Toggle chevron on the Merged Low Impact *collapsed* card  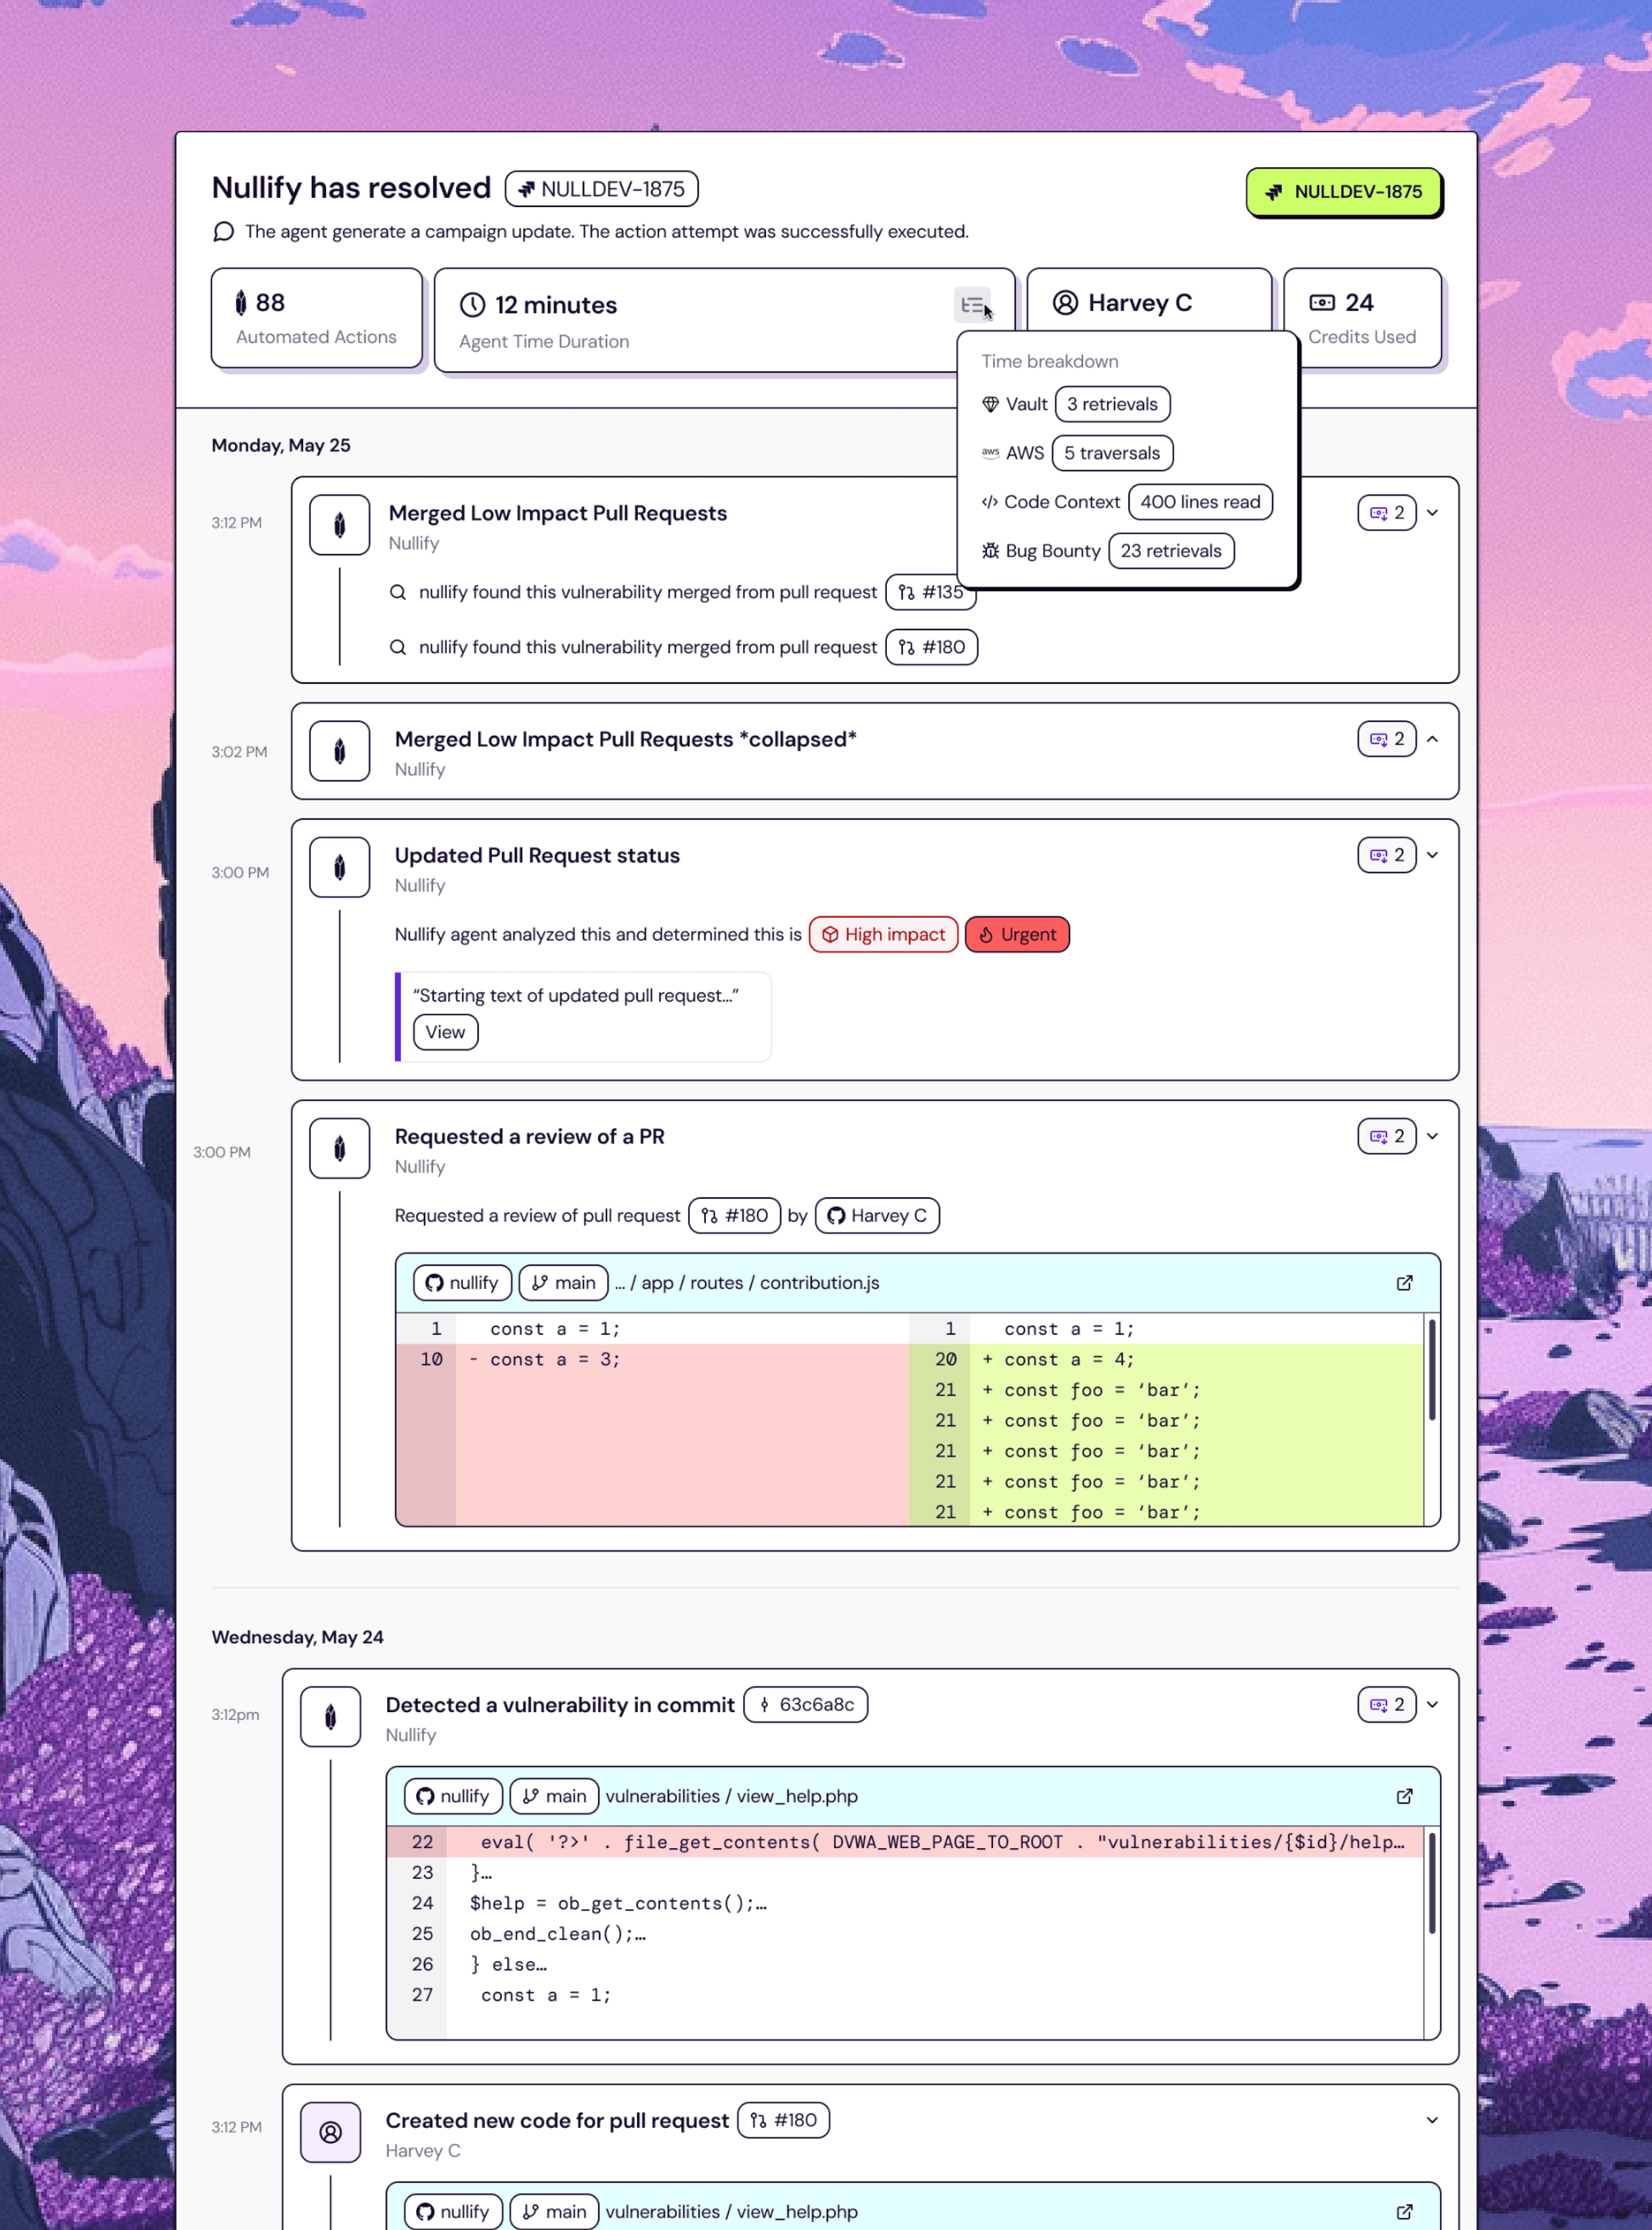point(1432,739)
